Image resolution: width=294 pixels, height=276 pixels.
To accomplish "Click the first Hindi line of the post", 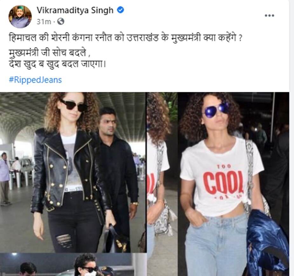I will pyautogui.click(x=126, y=38).
